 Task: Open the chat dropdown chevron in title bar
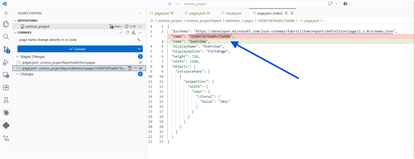tap(336, 4)
